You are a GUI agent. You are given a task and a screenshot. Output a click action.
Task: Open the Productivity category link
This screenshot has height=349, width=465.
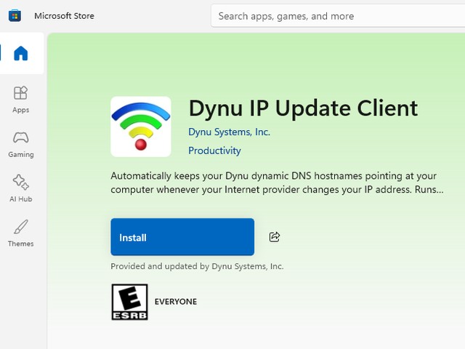click(x=214, y=151)
